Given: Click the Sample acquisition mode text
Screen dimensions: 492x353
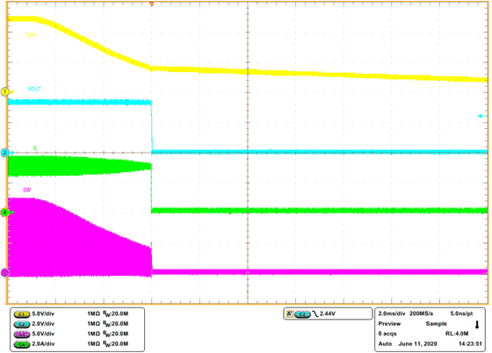Looking at the screenshot, I should pos(436,323).
